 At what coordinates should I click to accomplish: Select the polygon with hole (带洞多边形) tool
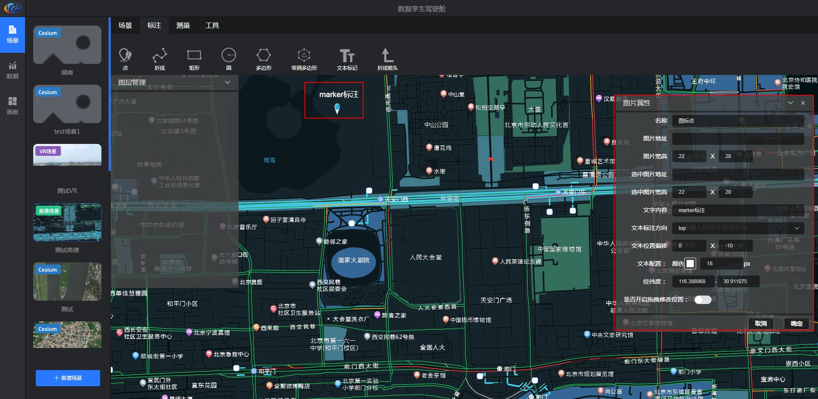[x=304, y=58]
